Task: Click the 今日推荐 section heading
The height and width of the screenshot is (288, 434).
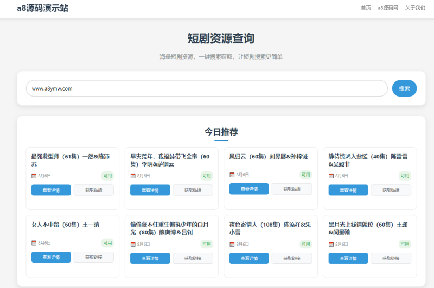Action: click(221, 132)
